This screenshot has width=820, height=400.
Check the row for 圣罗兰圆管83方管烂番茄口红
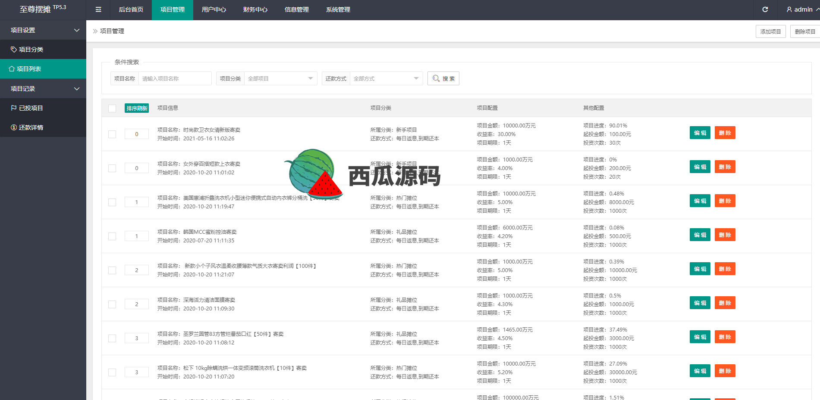[x=112, y=338]
